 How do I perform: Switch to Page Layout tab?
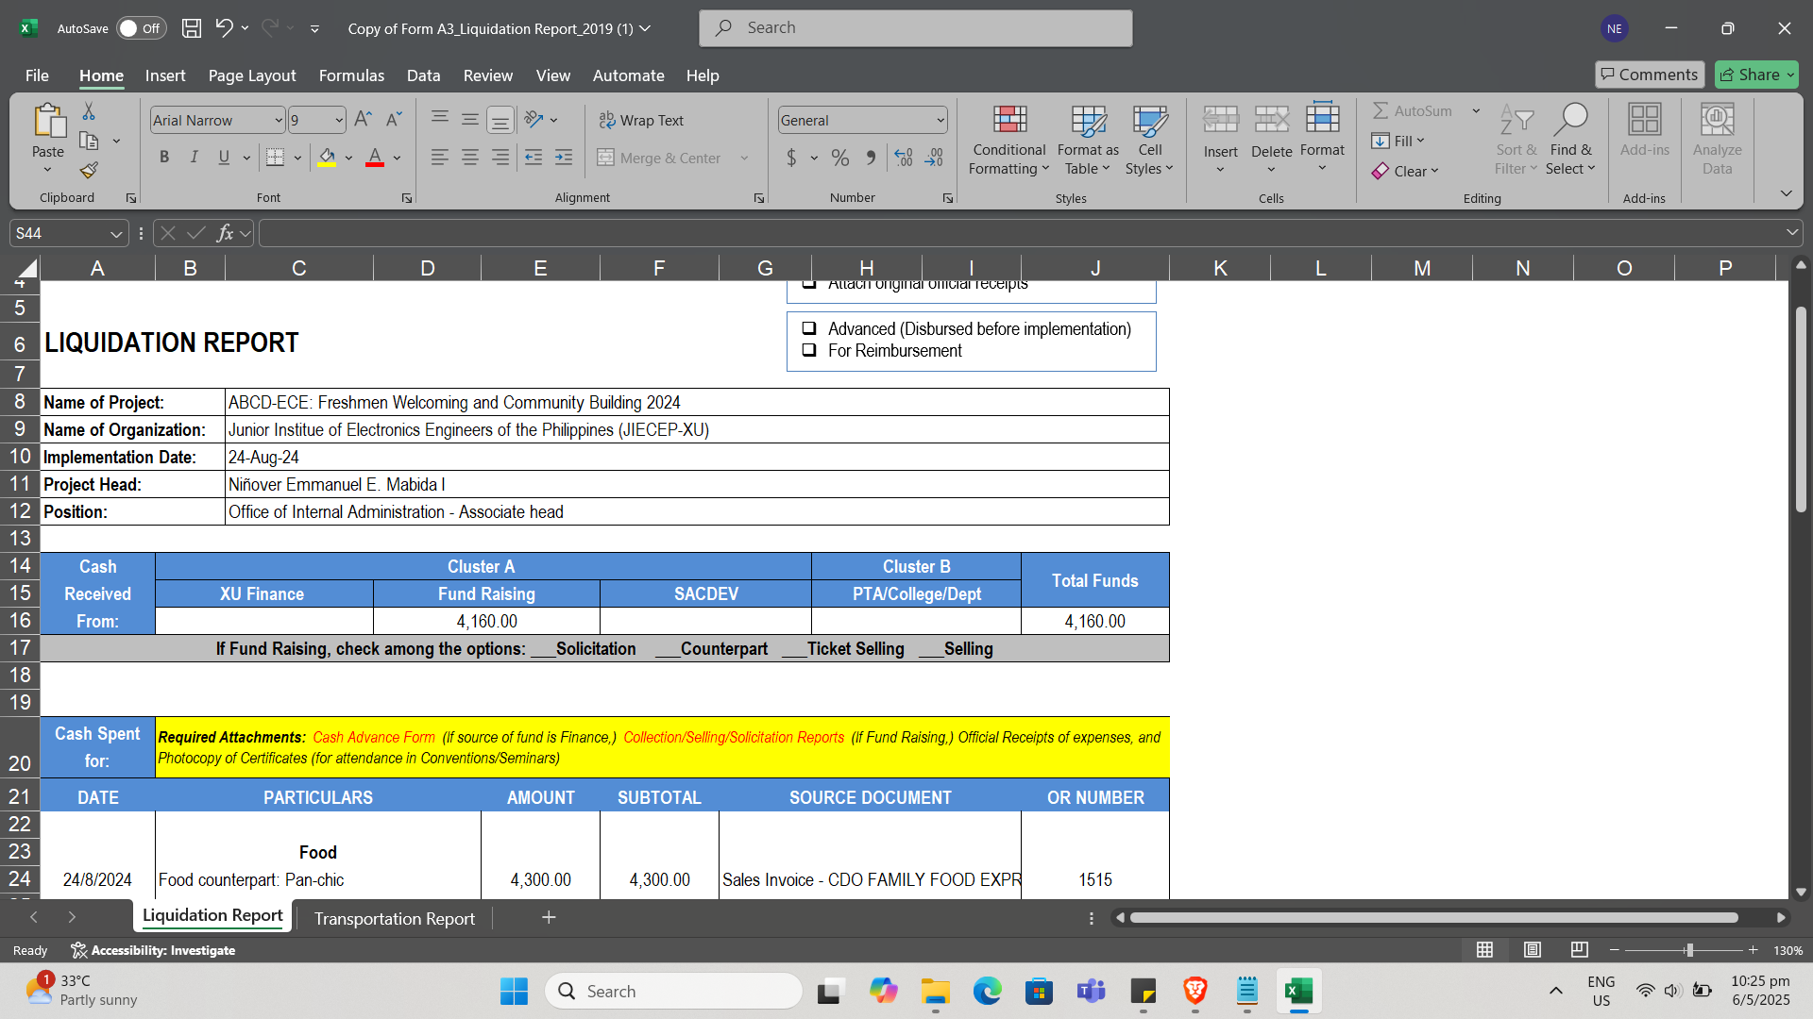pos(252,75)
